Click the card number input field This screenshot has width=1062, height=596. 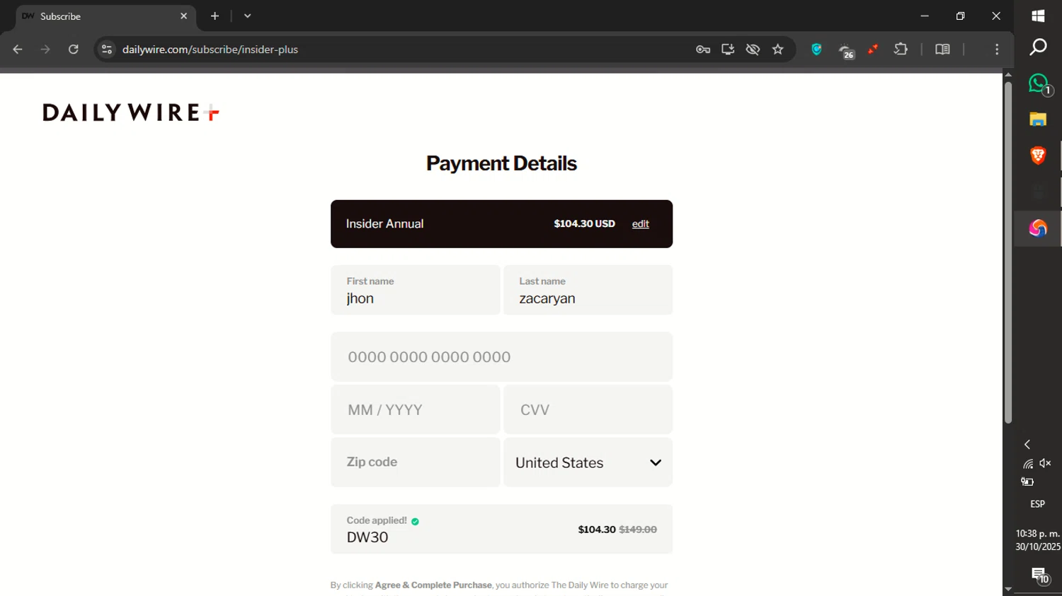point(501,357)
